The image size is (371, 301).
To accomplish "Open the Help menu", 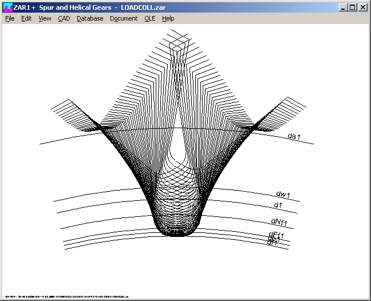I will coord(168,18).
